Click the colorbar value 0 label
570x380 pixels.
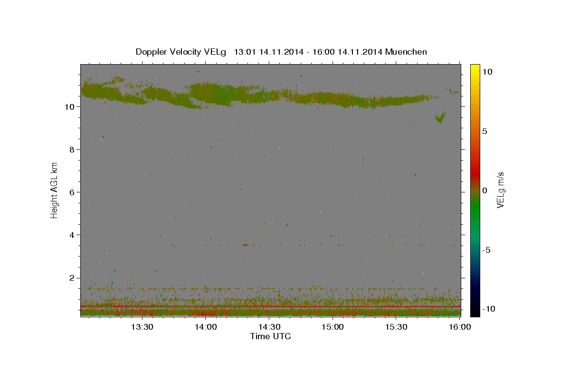(484, 190)
